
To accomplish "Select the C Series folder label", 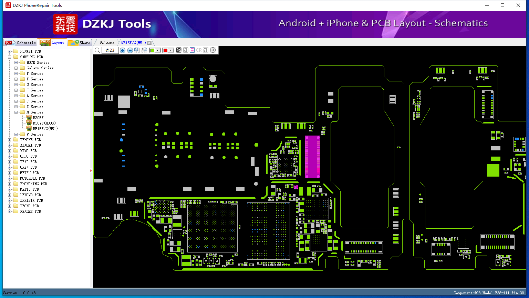I will (35, 101).
